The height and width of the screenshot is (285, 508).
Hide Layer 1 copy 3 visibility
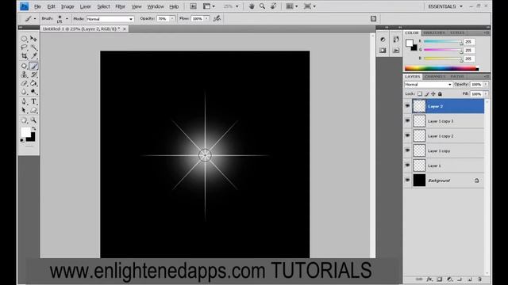pyautogui.click(x=407, y=121)
